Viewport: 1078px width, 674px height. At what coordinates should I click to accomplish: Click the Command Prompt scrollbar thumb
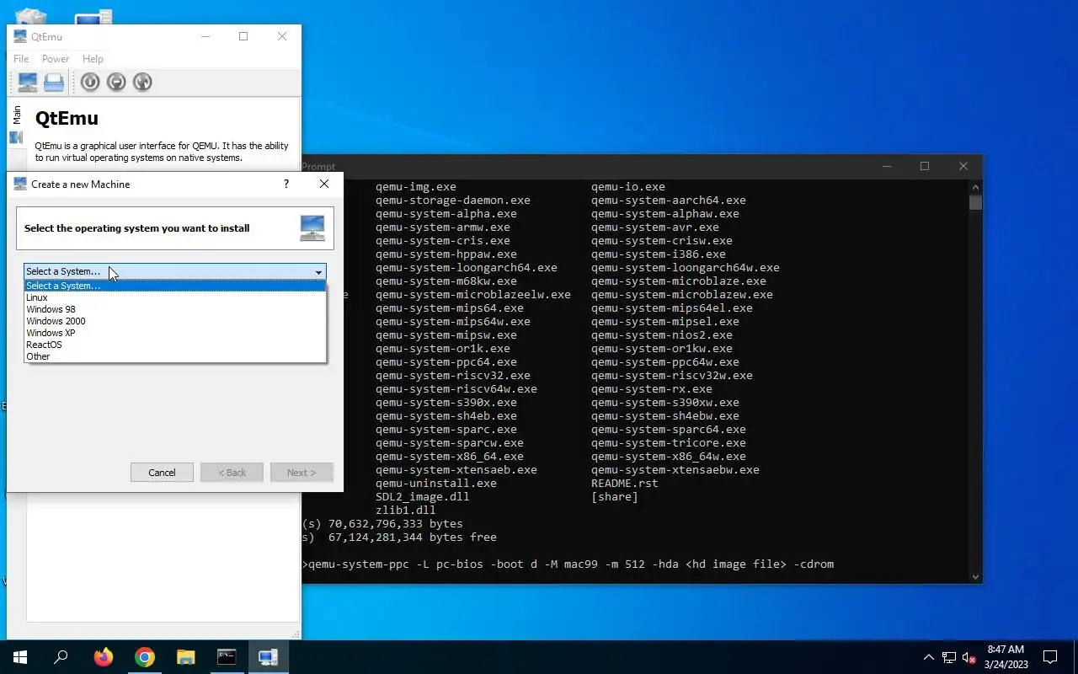(x=976, y=202)
